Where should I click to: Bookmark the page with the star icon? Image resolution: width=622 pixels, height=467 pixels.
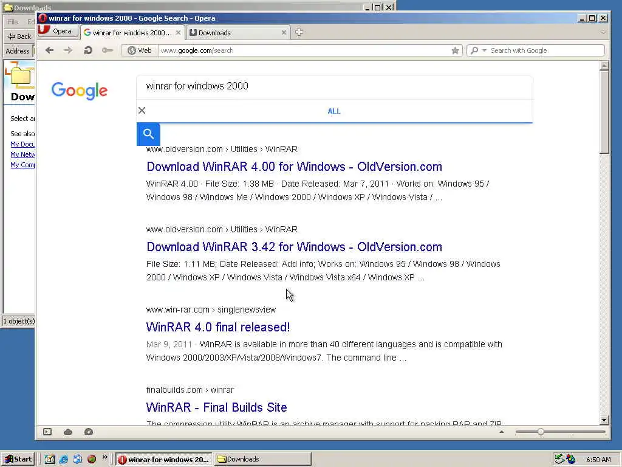455,50
